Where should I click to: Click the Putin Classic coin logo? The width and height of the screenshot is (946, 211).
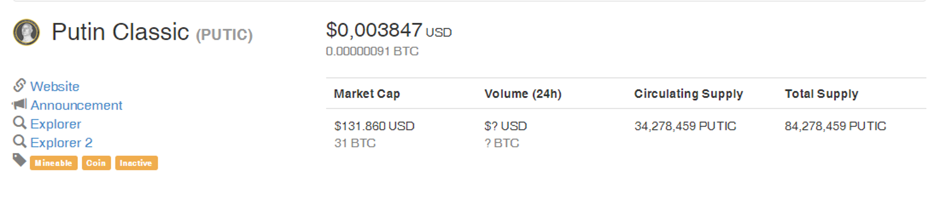click(26, 32)
